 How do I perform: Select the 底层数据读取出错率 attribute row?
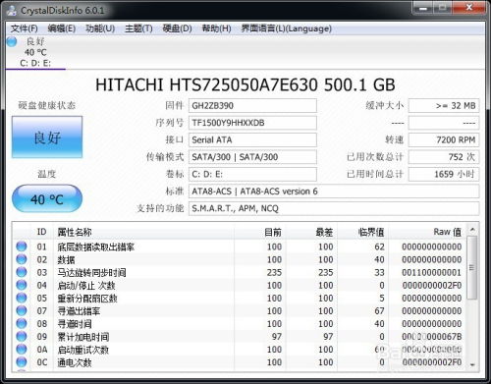[x=240, y=247]
